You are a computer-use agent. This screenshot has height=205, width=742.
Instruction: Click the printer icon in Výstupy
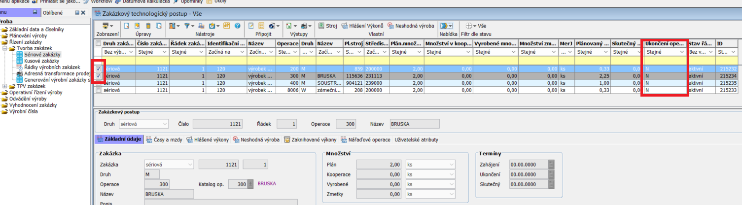pos(304,26)
